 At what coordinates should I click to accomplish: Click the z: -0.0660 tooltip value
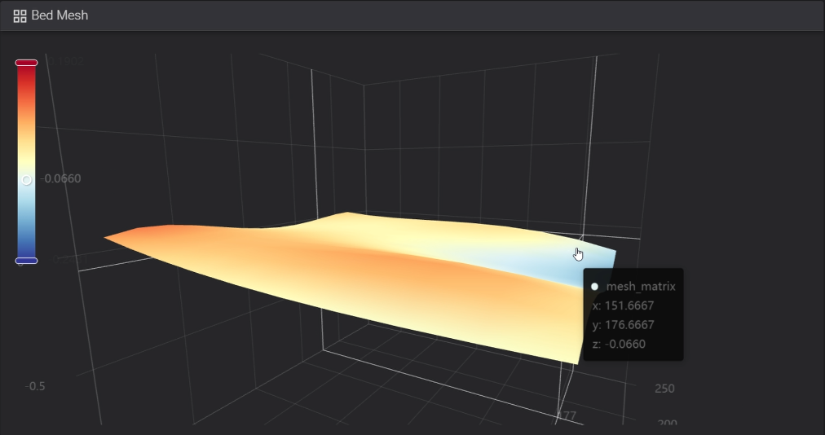click(619, 344)
